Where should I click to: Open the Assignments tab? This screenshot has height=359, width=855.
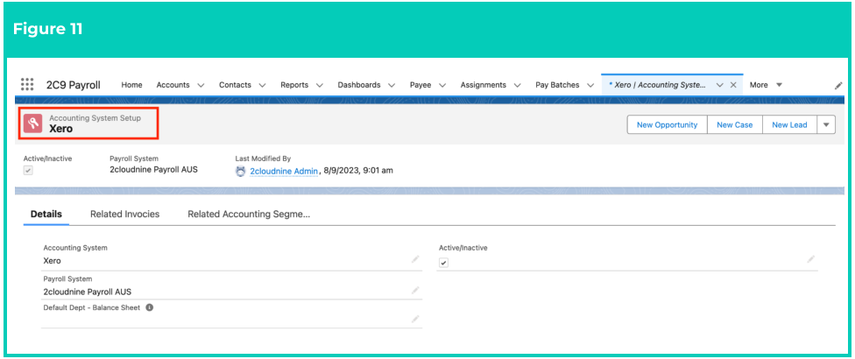(x=483, y=85)
